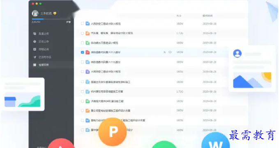Click the blue Word icon of 某电力设计 file
The height and width of the screenshot is (148, 279).
[88, 120]
